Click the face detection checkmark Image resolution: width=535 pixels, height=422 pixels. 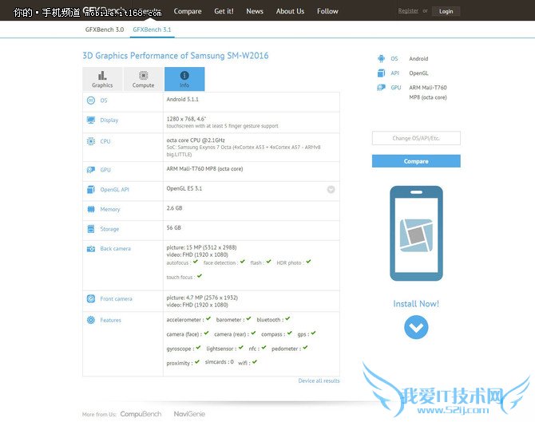pyautogui.click(x=243, y=262)
